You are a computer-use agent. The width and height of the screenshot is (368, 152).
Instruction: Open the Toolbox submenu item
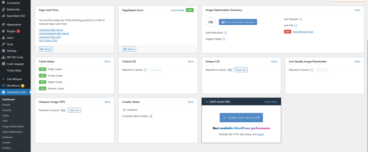tap(6, 148)
